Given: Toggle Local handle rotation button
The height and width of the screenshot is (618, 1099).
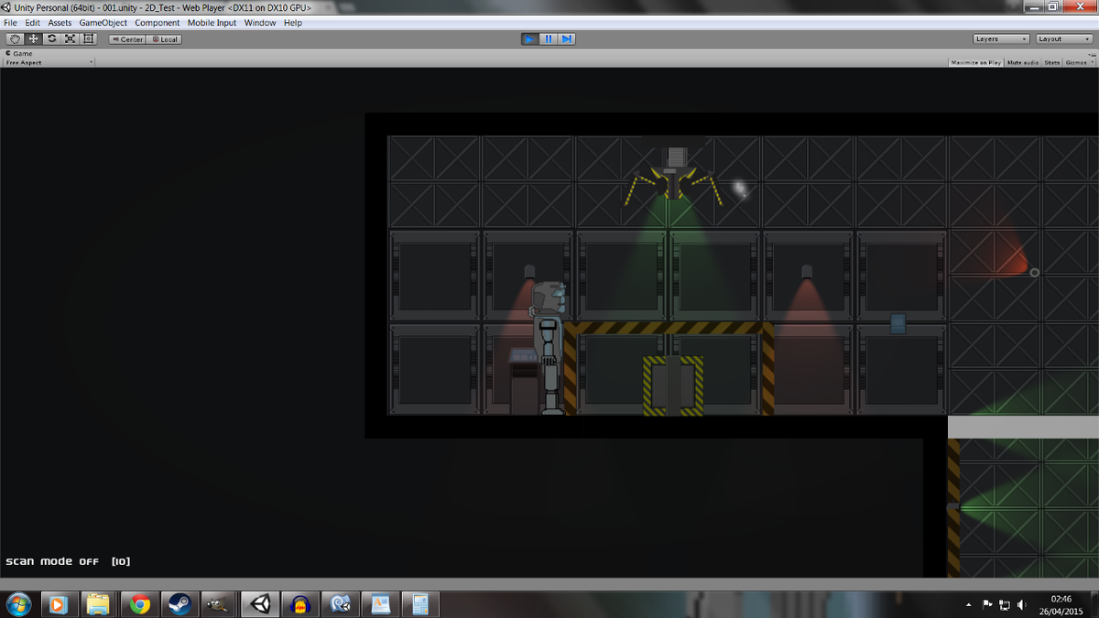Looking at the screenshot, I should (165, 39).
